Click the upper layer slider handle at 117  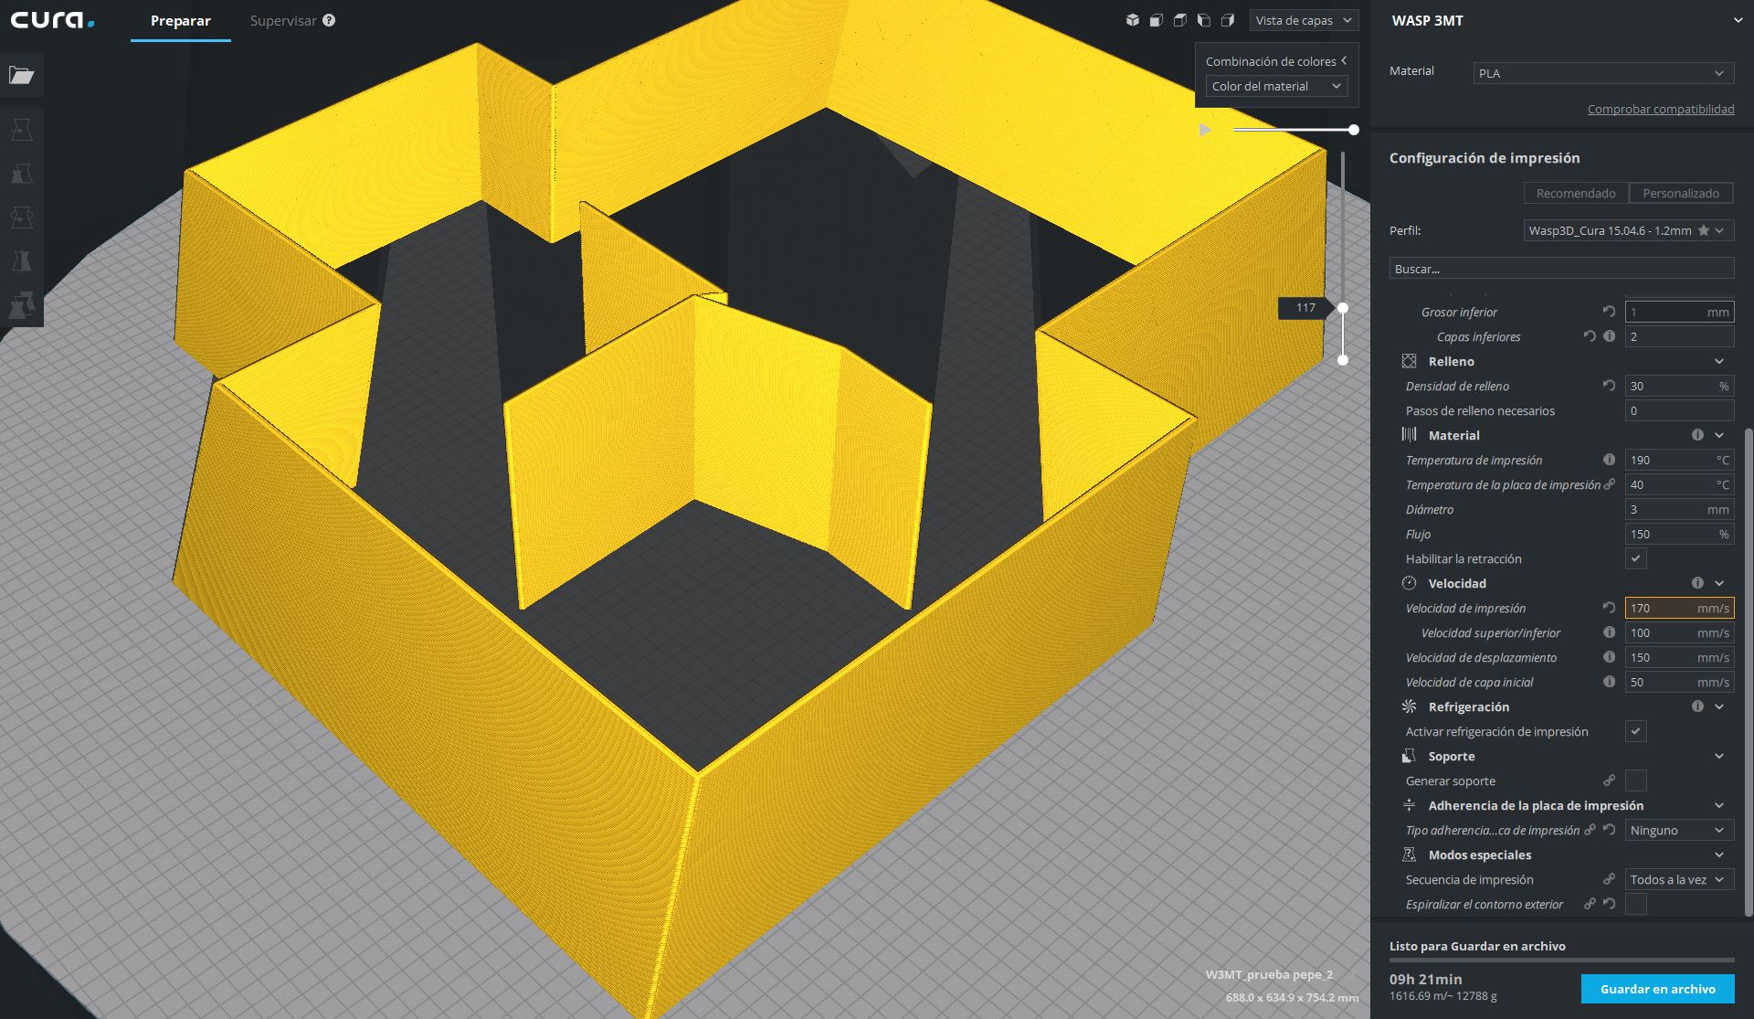(x=1343, y=308)
